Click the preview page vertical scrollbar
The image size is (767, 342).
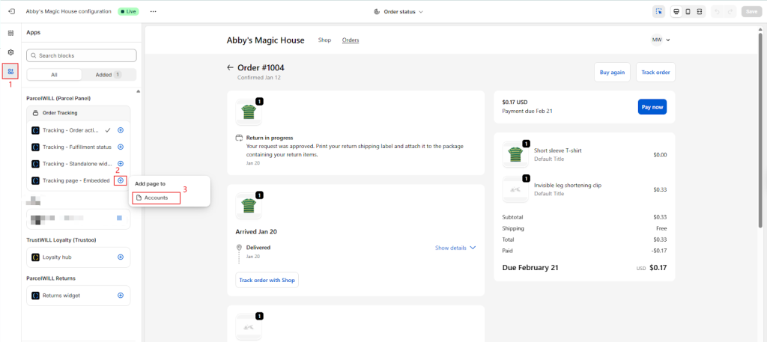(760, 129)
